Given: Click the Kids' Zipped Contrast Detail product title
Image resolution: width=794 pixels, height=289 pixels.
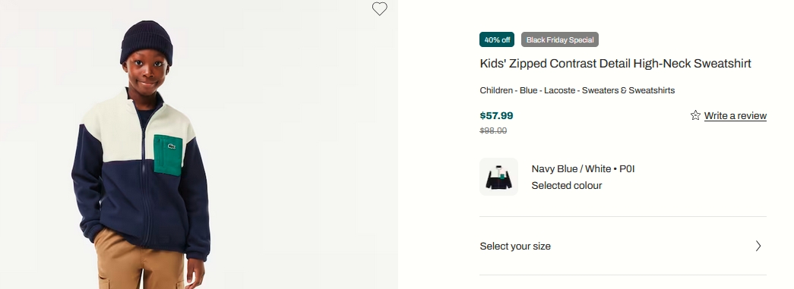Looking at the screenshot, I should click(615, 64).
